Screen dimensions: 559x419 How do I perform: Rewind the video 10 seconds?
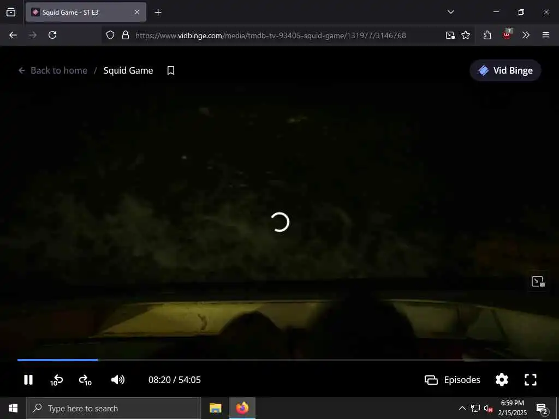tap(57, 380)
